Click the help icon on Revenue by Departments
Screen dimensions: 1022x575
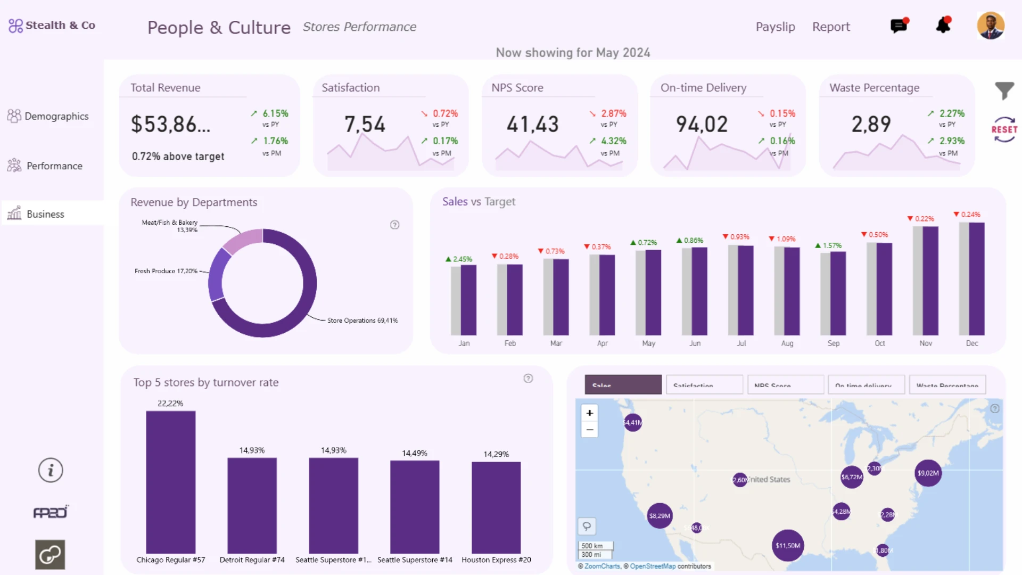(x=394, y=225)
